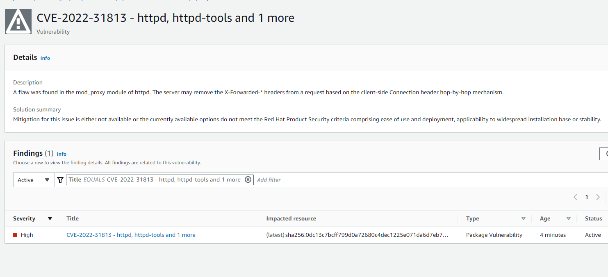Go to next findings page arrow

[598, 197]
